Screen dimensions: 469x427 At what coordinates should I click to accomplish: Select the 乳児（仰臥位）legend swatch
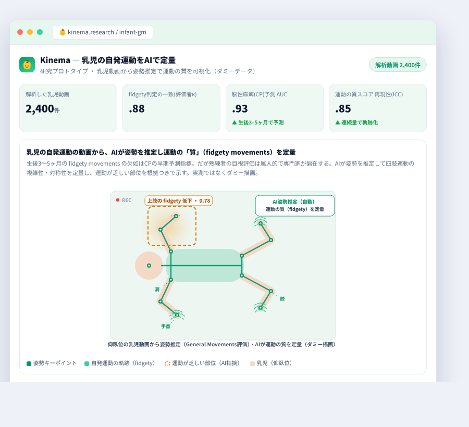click(x=252, y=363)
